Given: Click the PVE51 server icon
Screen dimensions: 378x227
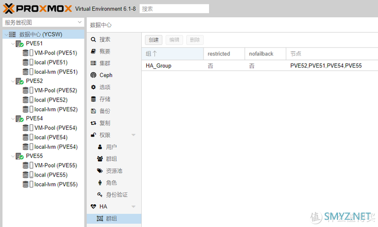Looking at the screenshot, I should pyautogui.click(x=19, y=44).
